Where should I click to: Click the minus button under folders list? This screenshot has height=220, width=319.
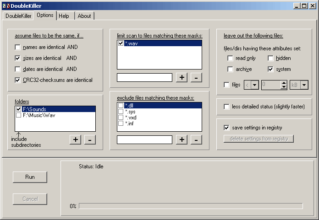point(90,140)
